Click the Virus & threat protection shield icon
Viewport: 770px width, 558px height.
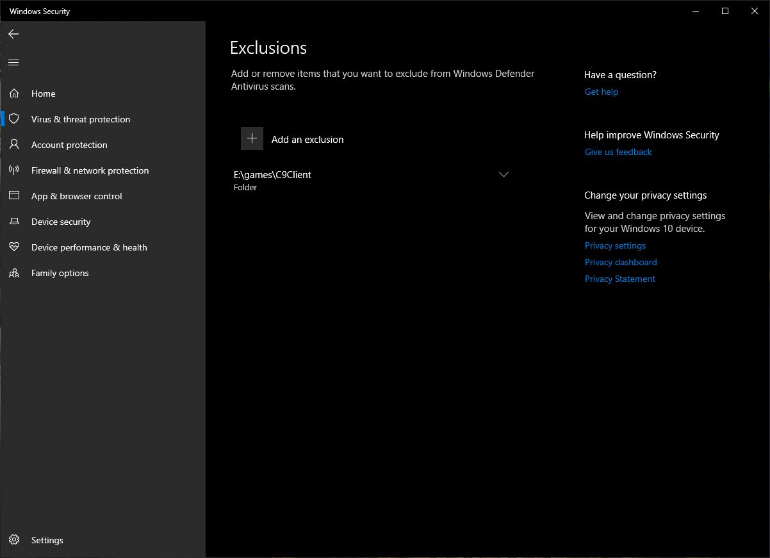(x=14, y=119)
